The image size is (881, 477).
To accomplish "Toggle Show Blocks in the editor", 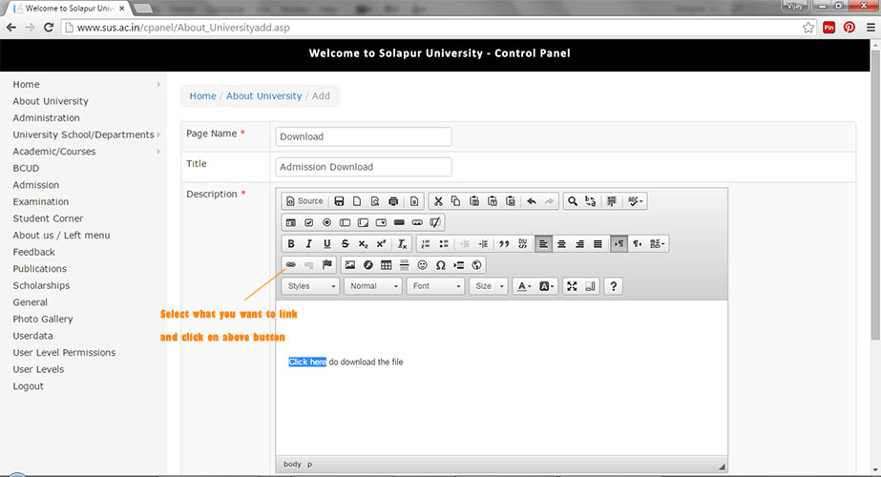I will 590,286.
